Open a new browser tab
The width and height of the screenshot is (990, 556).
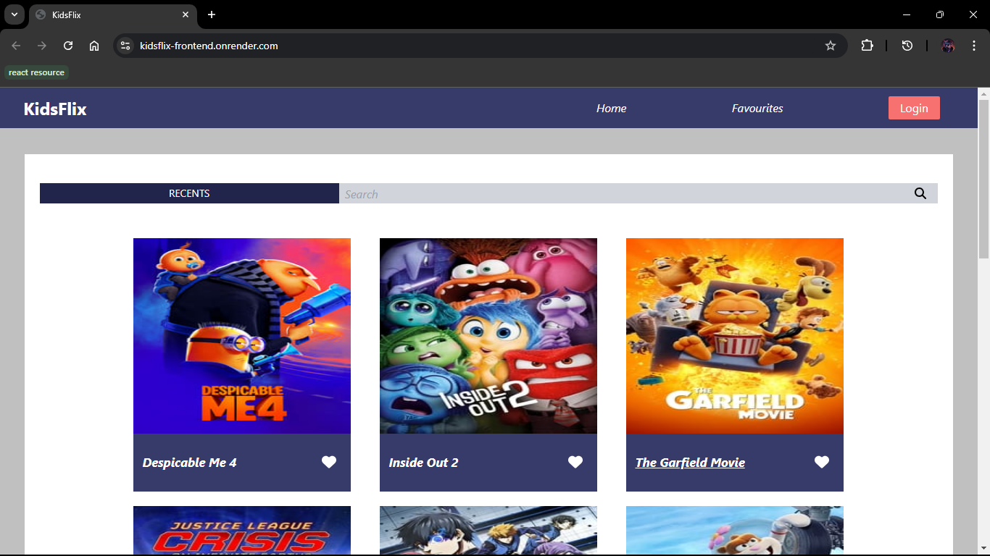[x=212, y=14]
